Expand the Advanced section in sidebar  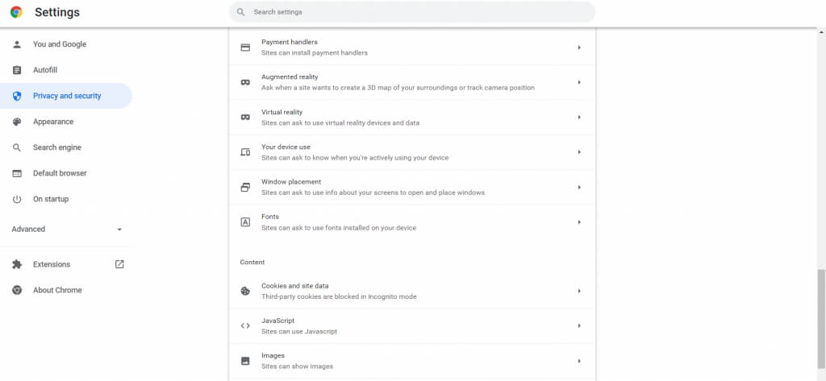tap(119, 230)
